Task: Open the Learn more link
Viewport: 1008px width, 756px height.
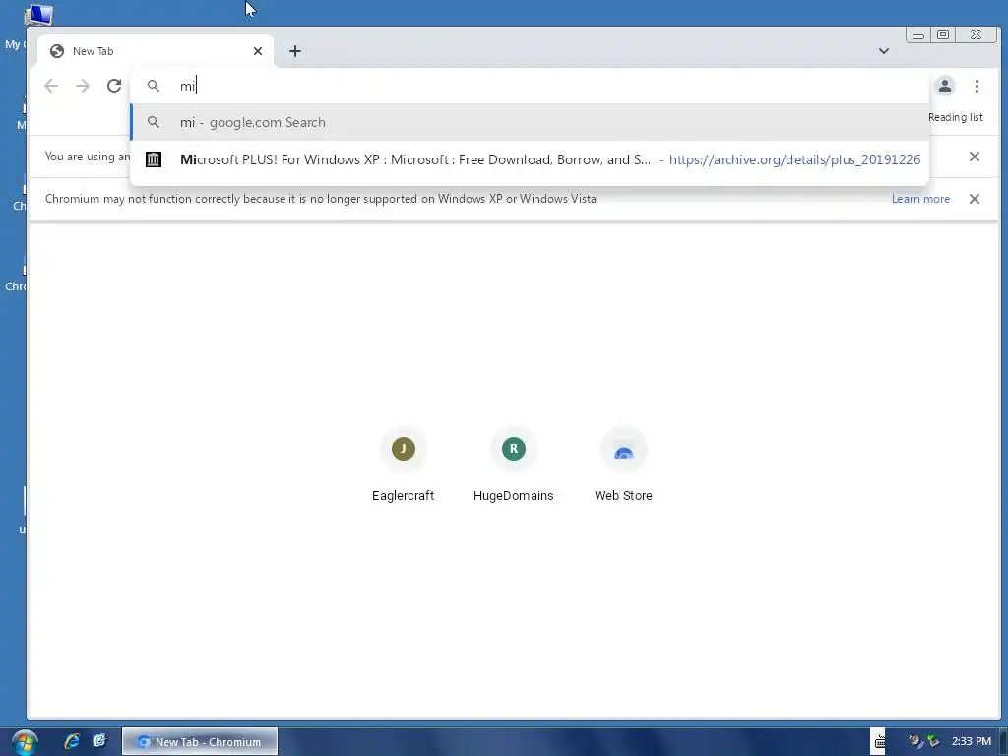Action: (920, 199)
